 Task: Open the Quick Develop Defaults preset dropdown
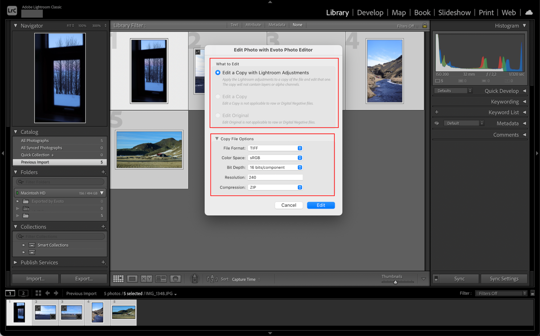[x=453, y=91]
